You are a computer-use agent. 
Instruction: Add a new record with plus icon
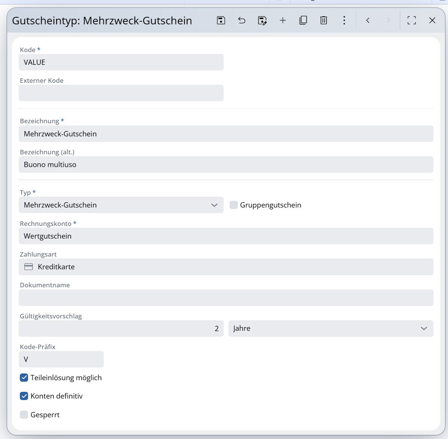283,20
